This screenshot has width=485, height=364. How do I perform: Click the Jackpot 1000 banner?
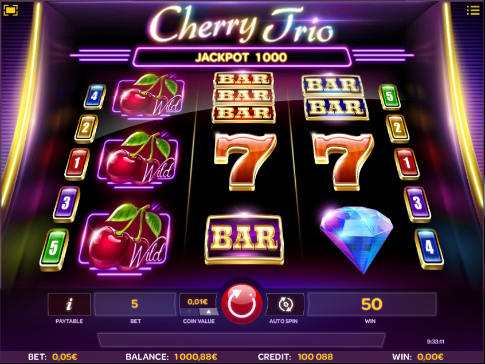(x=241, y=57)
